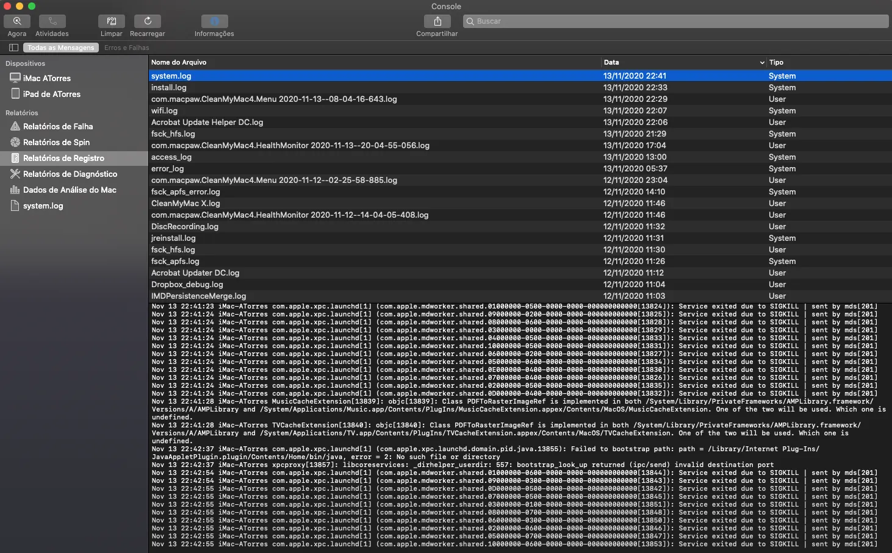Open the Informações info button

point(214,21)
